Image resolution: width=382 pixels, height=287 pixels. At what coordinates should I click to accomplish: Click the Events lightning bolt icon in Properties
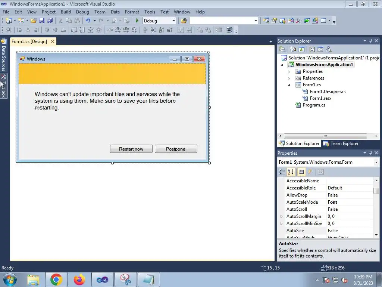pos(310,172)
